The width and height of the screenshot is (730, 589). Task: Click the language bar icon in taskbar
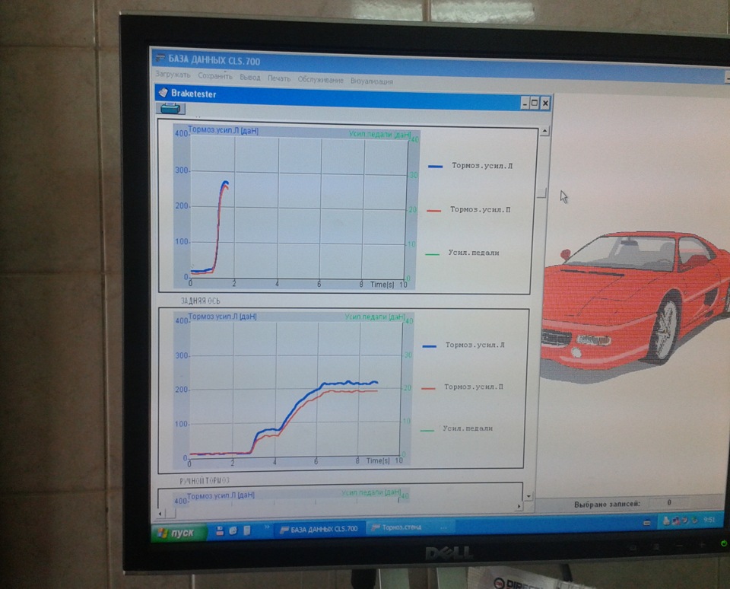(x=646, y=523)
